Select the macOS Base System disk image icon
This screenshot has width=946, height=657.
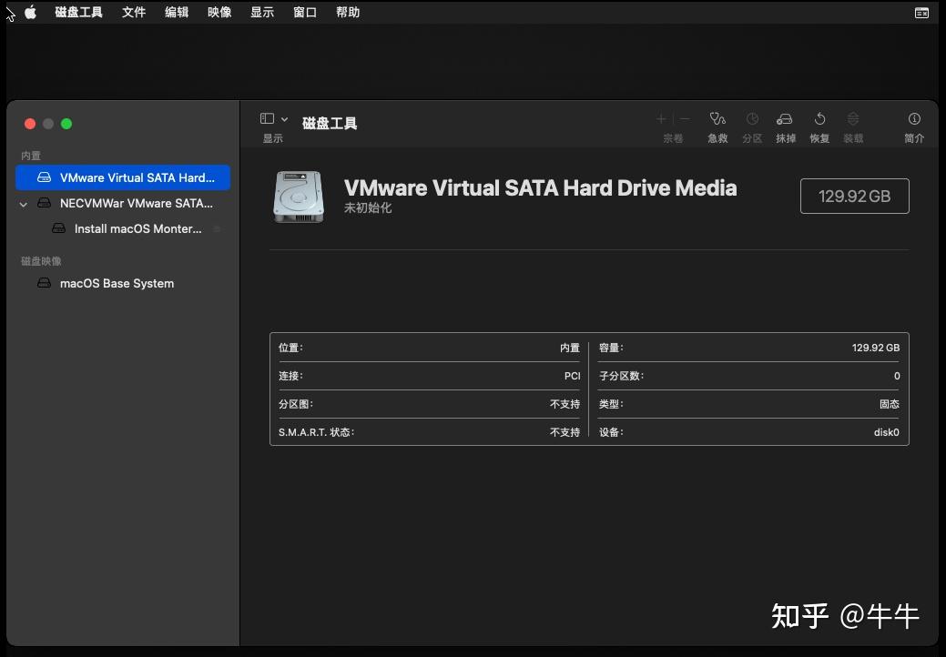[x=44, y=283]
